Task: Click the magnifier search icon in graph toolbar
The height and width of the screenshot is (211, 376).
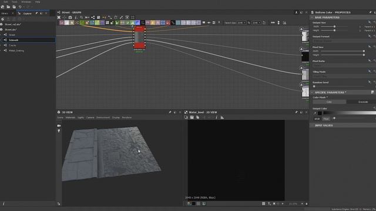Action: [82, 17]
